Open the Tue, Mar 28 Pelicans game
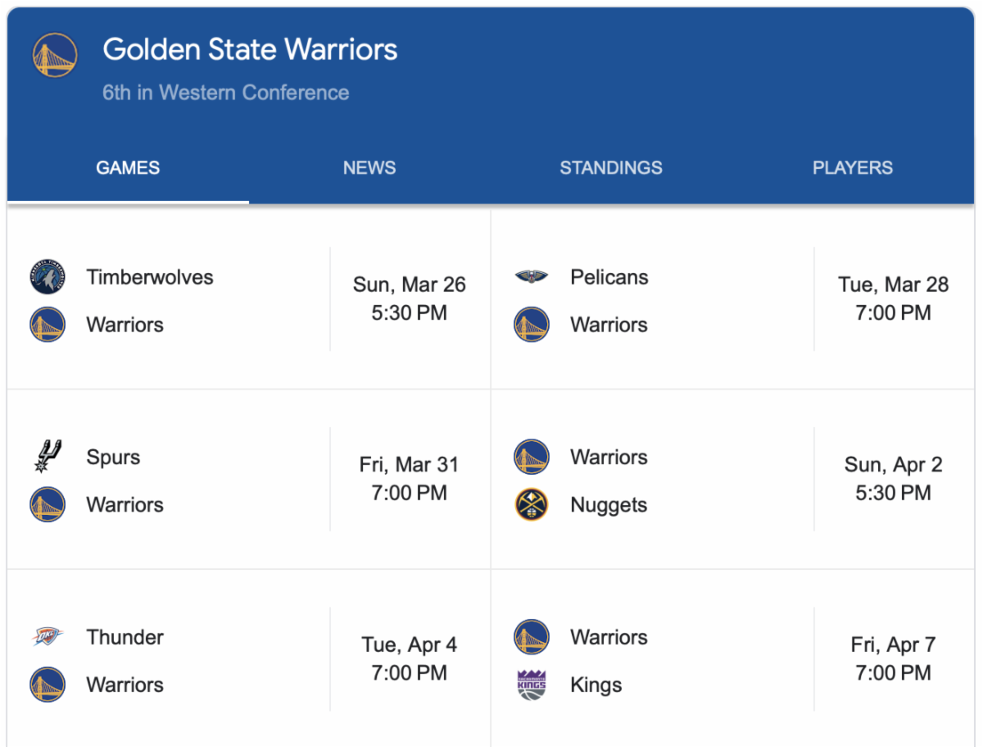Viewport: 983px width, 747px height. pos(893,299)
